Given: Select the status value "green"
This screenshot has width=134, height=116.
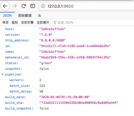Looking at the screenshot, I should click(46, 63).
